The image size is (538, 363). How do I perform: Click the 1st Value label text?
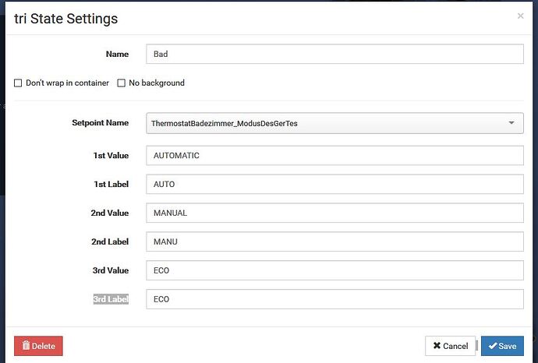pos(111,156)
